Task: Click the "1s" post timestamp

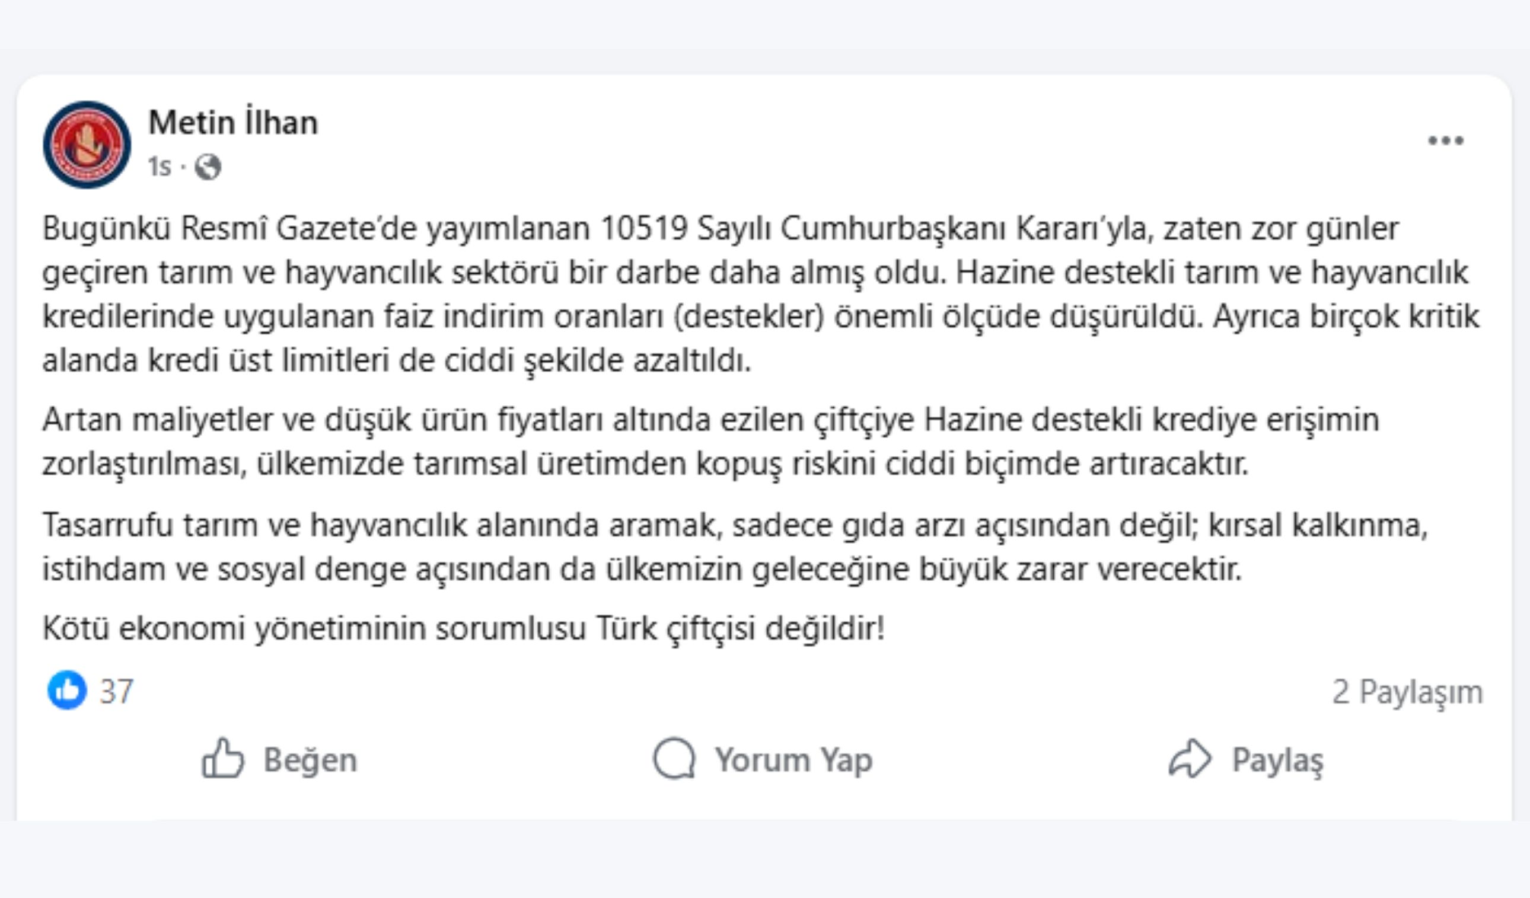Action: 160,167
